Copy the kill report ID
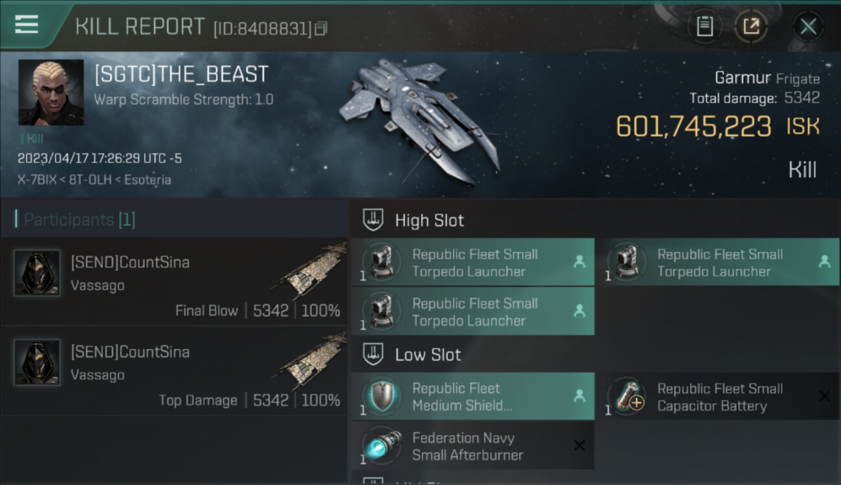Image resolution: width=841 pixels, height=485 pixels. point(322,28)
